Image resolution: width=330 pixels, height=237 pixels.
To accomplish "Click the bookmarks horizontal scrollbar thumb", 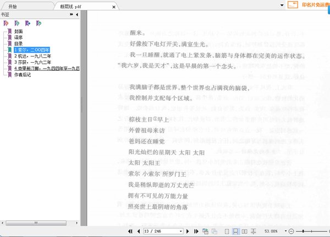I will click(x=36, y=223).
